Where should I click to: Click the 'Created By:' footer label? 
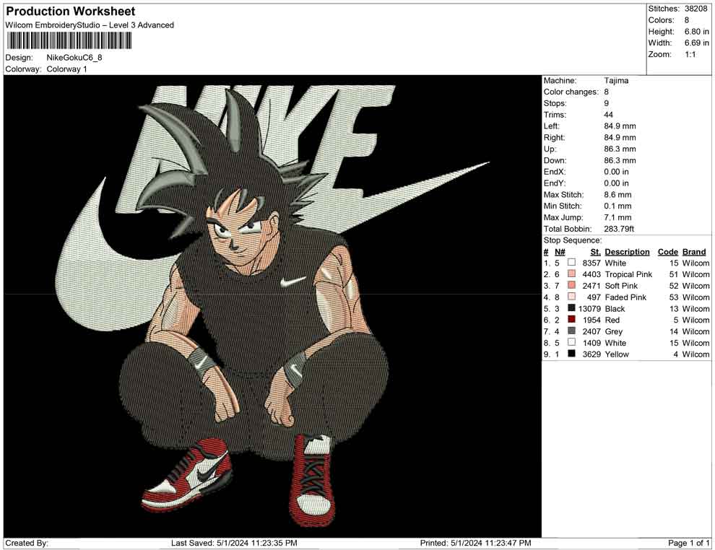(x=27, y=543)
